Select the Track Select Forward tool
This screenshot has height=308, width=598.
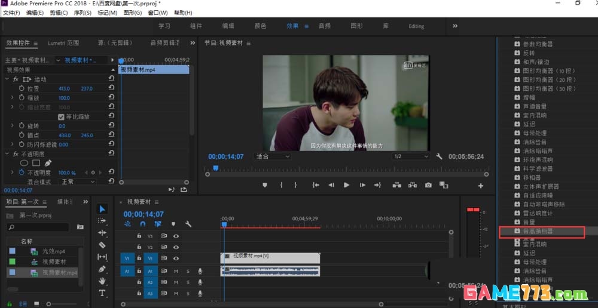[102, 221]
